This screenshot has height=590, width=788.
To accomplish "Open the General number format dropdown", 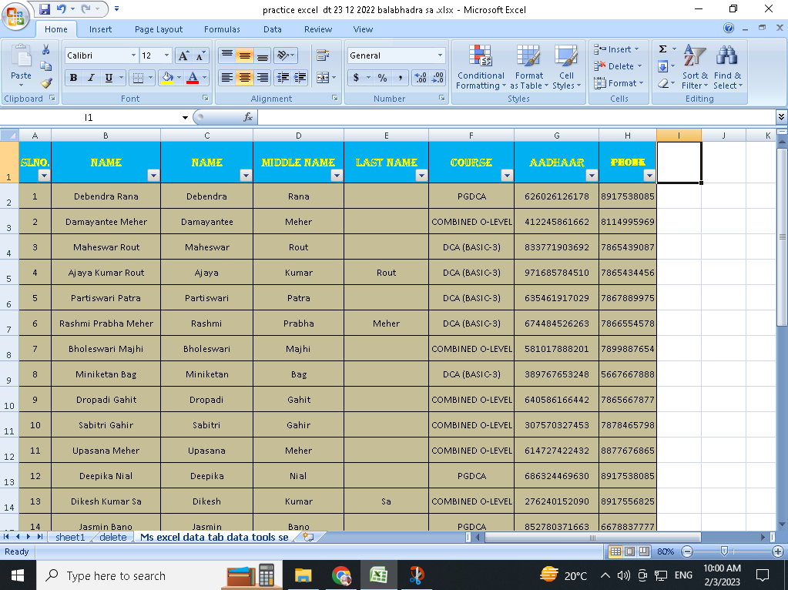I will (x=440, y=55).
